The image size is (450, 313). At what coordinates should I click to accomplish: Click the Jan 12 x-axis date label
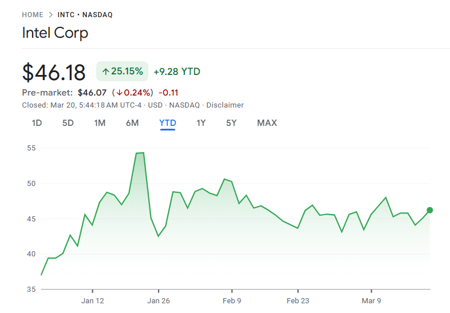point(93,301)
